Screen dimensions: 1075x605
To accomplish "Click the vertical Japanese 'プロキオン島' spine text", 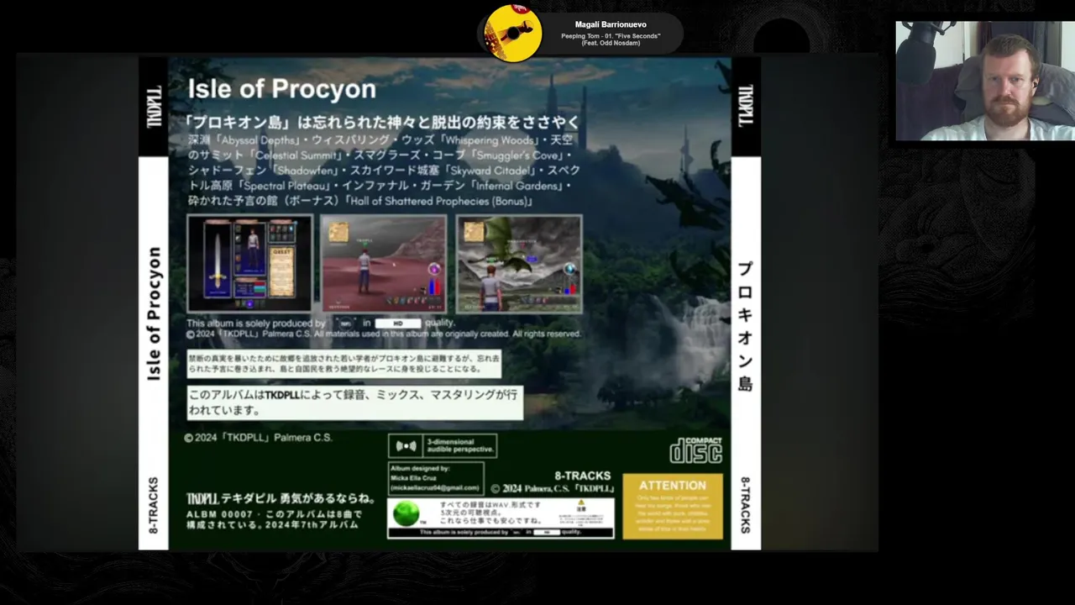I will pyautogui.click(x=745, y=326).
